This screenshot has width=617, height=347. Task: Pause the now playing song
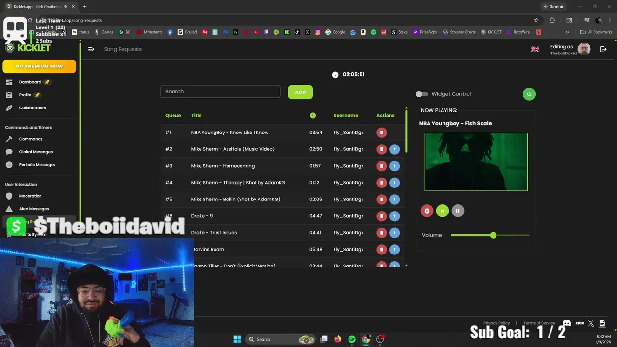coord(457,211)
